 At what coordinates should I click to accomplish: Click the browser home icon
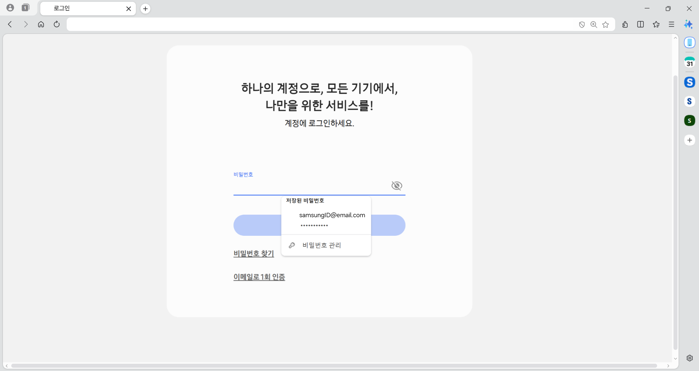click(41, 24)
